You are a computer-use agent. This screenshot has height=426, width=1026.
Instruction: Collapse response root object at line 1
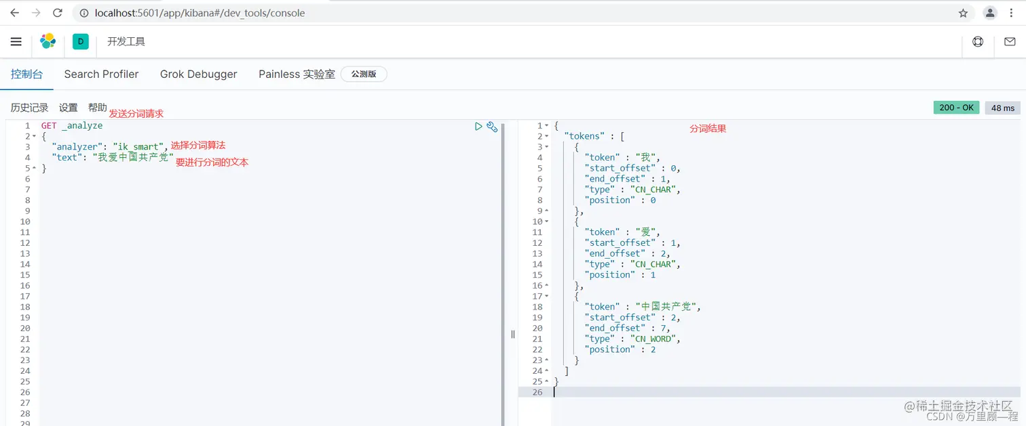pos(547,125)
